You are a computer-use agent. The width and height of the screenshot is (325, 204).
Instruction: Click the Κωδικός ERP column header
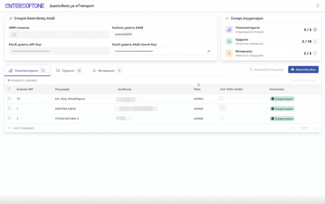[25, 89]
